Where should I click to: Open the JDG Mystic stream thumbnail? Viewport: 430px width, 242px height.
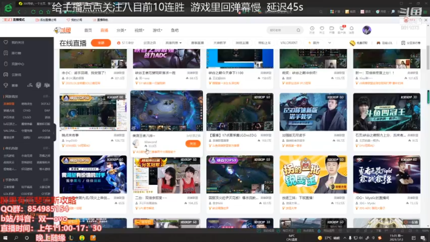coord(387,175)
